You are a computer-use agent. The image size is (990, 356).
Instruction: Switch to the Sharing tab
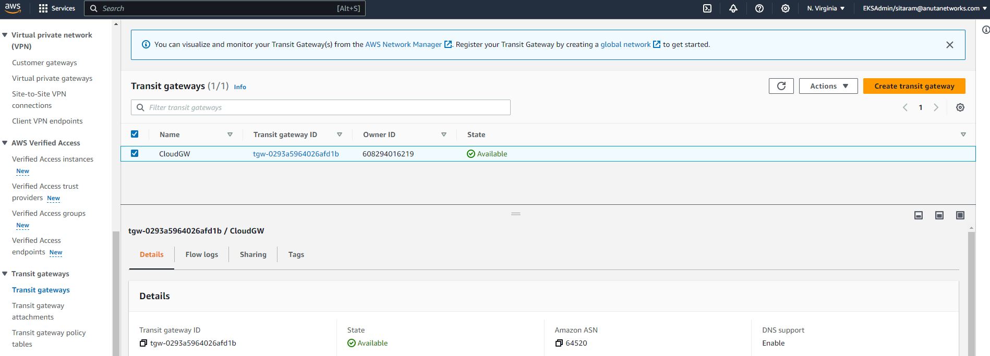(x=253, y=254)
